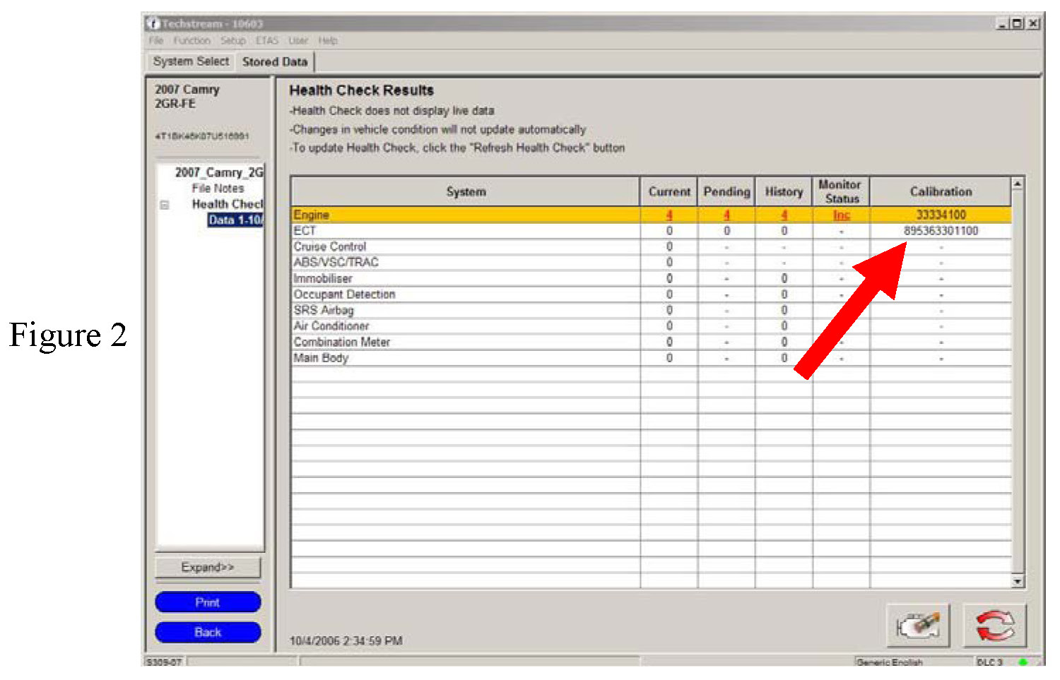The height and width of the screenshot is (680, 1060).
Task: Select the Stored Data tab
Action: 275,62
